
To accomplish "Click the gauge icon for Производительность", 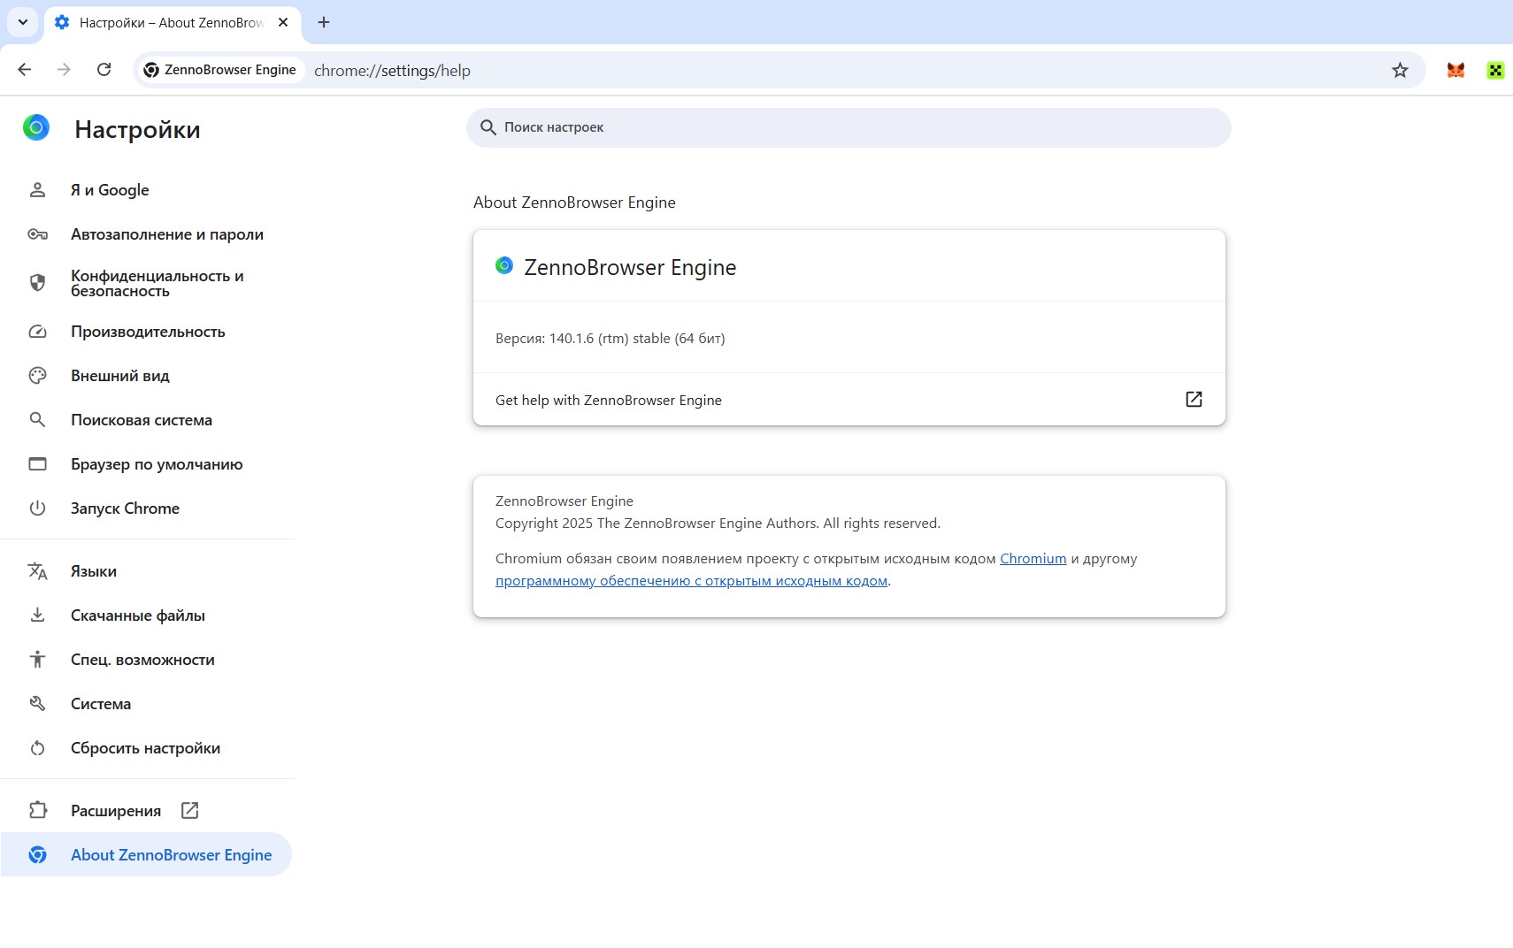I will tap(37, 332).
